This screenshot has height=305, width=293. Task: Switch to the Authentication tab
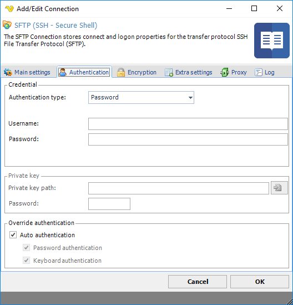point(84,72)
